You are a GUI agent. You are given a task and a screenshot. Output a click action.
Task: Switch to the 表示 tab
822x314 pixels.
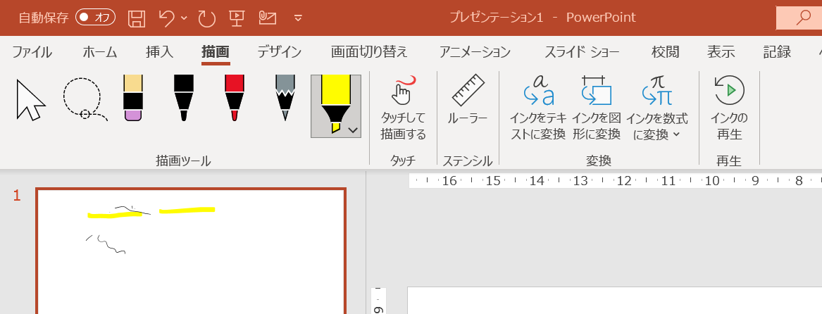click(x=721, y=52)
